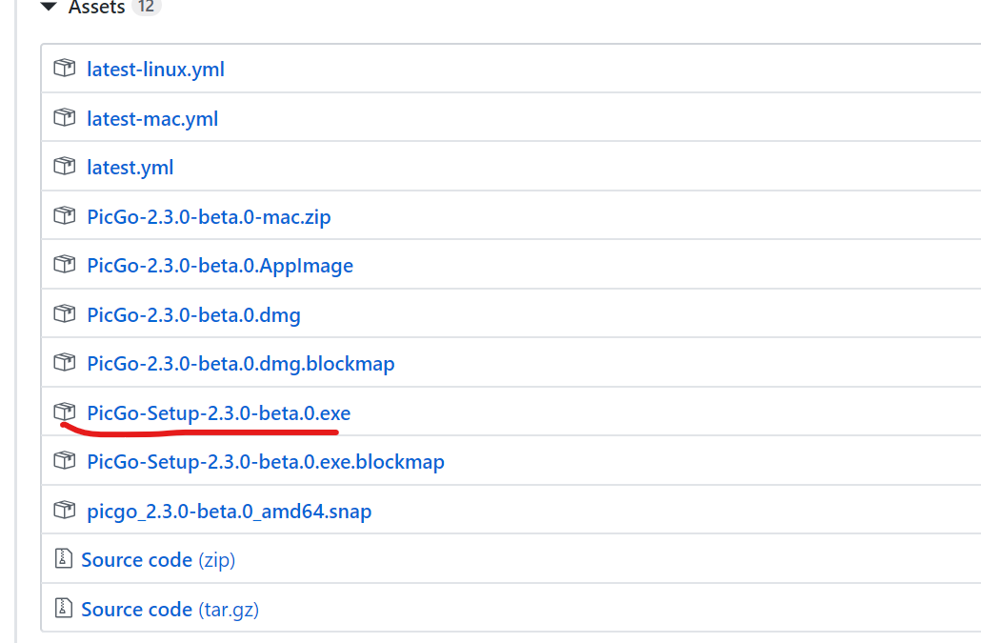Click package icon beside exe.blockmap file
This screenshot has height=643, width=981.
(65, 460)
